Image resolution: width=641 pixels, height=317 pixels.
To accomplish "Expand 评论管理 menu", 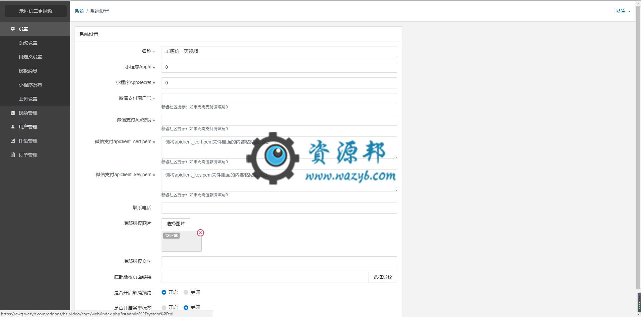I will [35, 141].
